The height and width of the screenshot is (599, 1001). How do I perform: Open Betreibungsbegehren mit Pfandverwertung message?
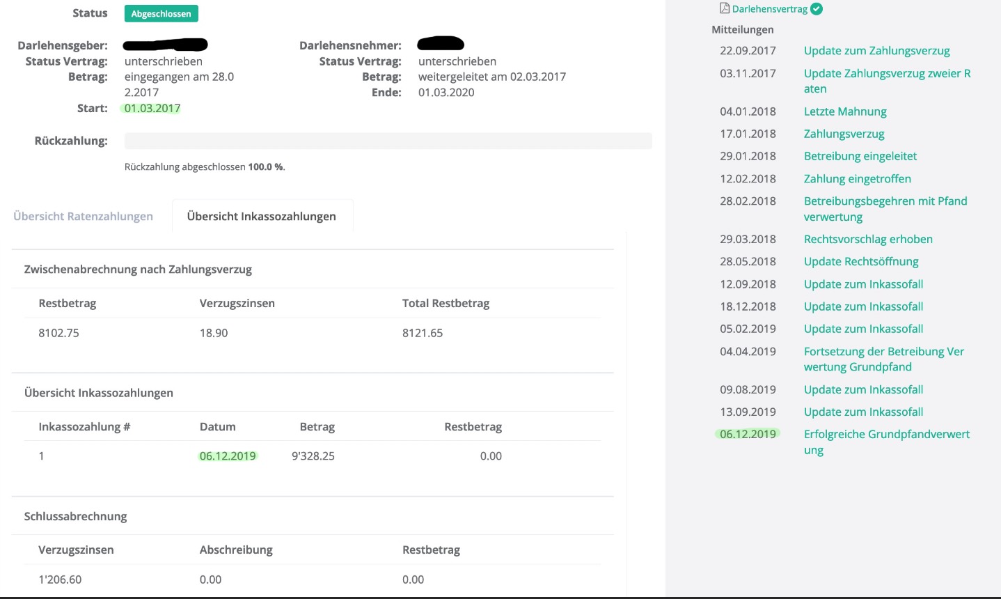click(885, 209)
